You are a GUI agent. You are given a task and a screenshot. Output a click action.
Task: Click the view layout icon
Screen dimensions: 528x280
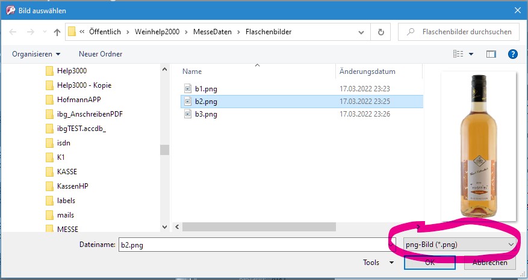pyautogui.click(x=458, y=54)
